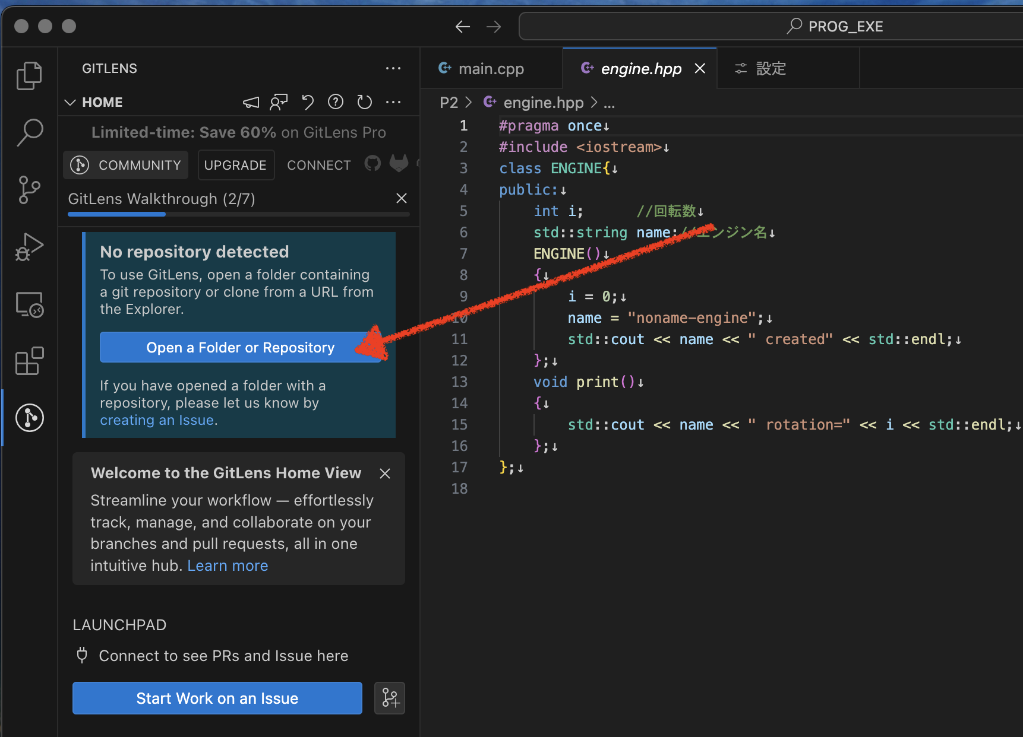This screenshot has height=737, width=1023.
Task: Click the Limited-time Save 60% promo text
Action: (x=239, y=132)
